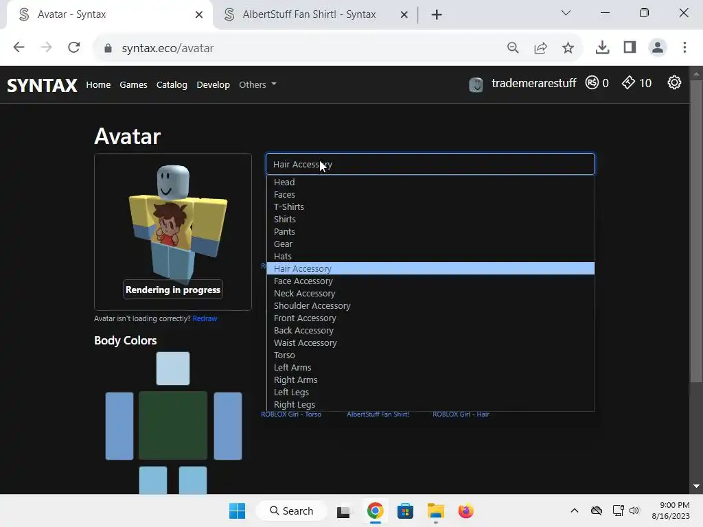The image size is (703, 527).
Task: Choose Right Legs option
Action: pos(430,404)
